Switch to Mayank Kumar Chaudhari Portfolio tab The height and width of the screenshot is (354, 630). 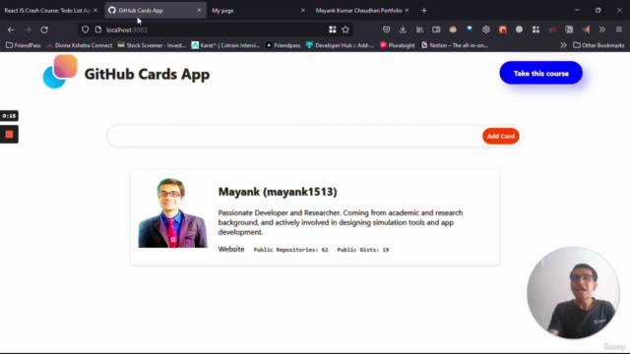(358, 11)
